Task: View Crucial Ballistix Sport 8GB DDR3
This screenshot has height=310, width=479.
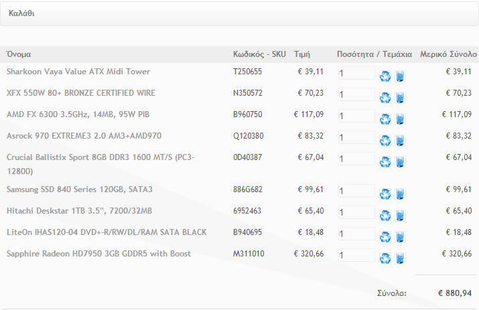Action: [x=100, y=164]
